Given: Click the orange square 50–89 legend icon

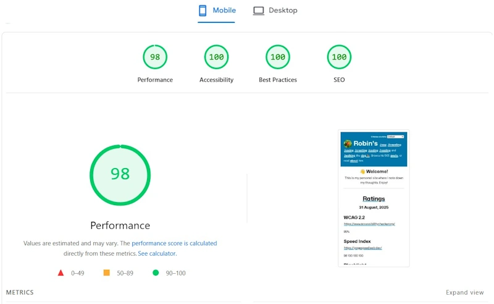Looking at the screenshot, I should point(106,272).
